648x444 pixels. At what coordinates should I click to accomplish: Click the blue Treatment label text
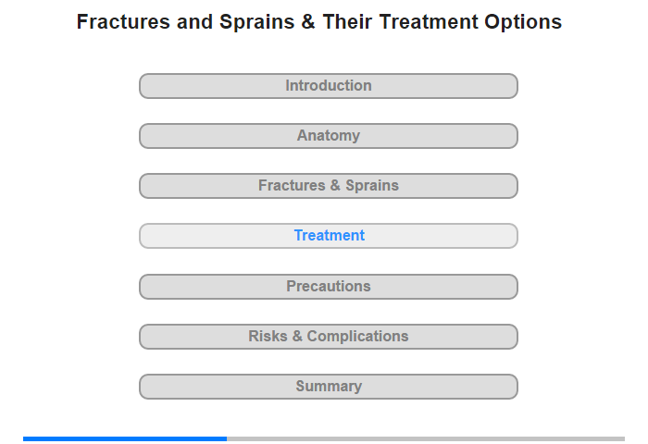click(x=330, y=236)
